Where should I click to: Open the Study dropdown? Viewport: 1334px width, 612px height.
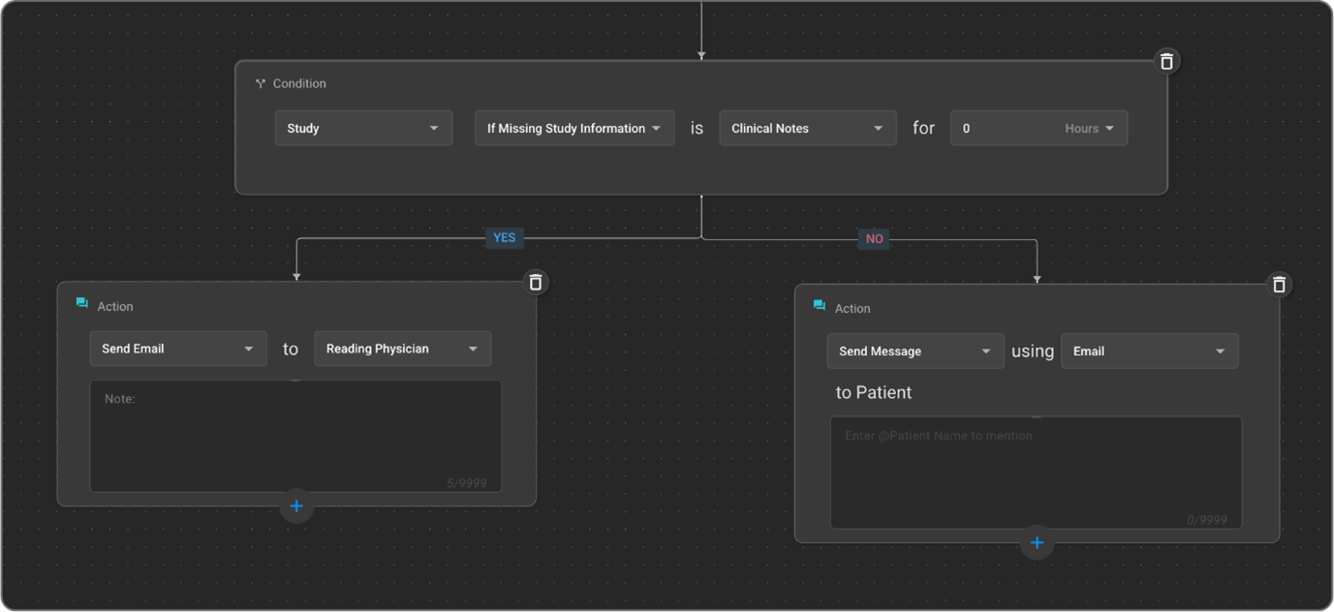[x=363, y=128]
